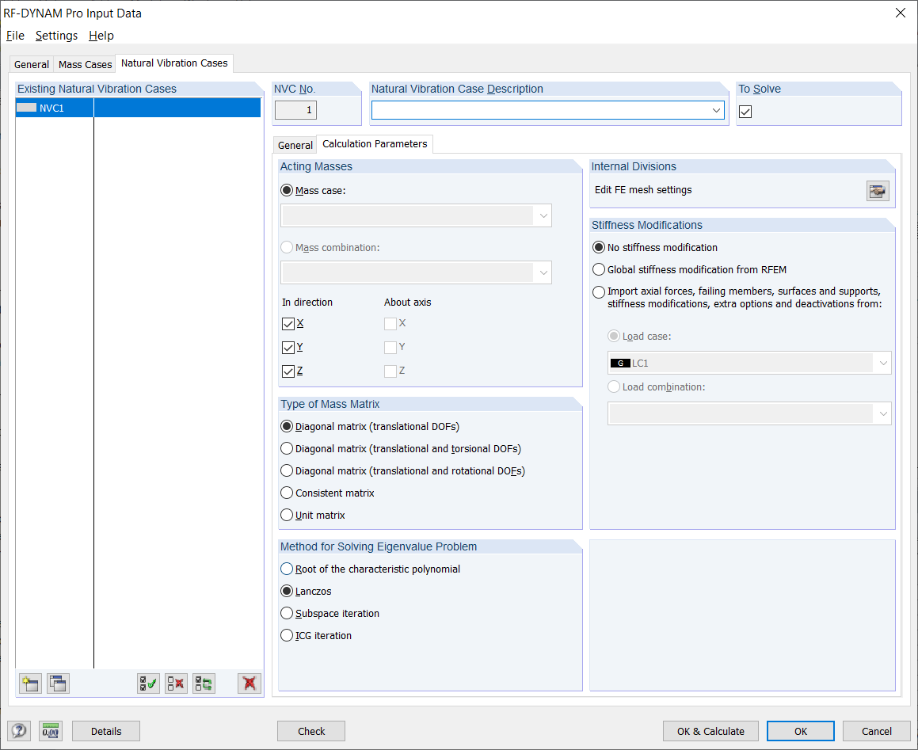This screenshot has width=918, height=750.
Task: Open the Load case LC1 dropdown
Action: 883,363
